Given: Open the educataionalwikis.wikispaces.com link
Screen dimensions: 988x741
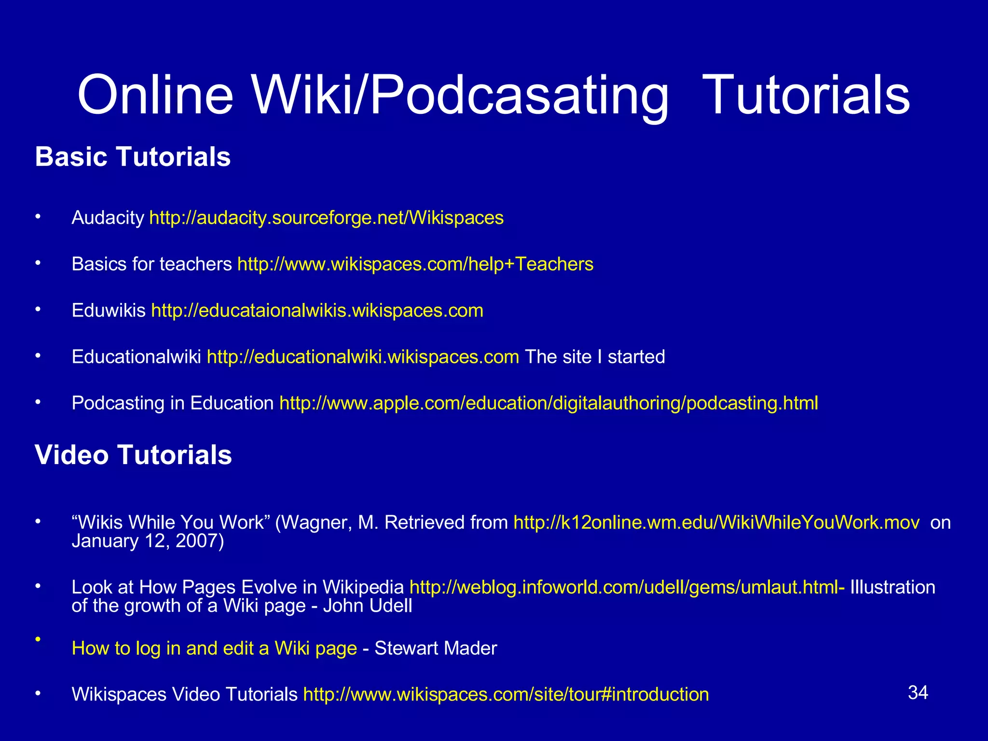Looking at the screenshot, I should (317, 311).
